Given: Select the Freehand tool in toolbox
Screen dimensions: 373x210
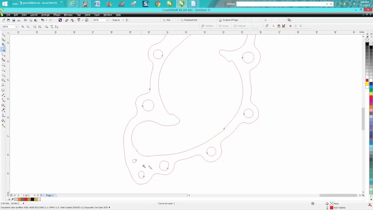Looking at the screenshot, I should pyautogui.click(x=3, y=55).
